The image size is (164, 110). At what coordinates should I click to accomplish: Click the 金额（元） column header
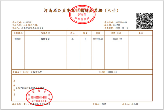click(x=117, y=33)
